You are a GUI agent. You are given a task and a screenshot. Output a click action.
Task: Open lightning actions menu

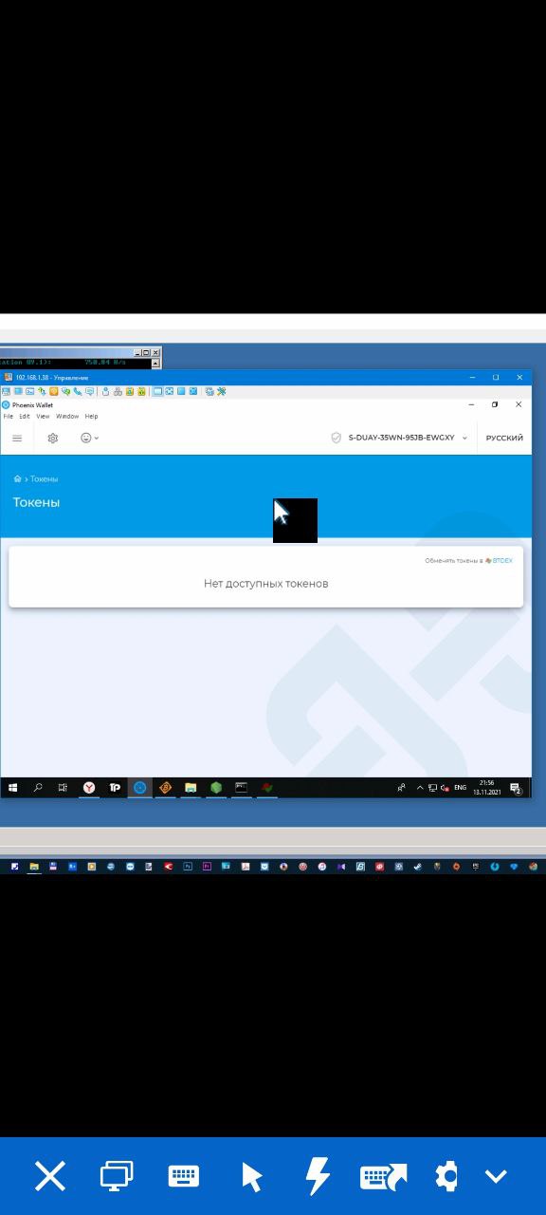click(x=318, y=1177)
